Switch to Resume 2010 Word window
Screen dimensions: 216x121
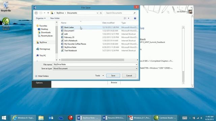click(113, 118)
